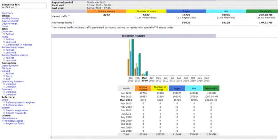The height and width of the screenshot is (139, 278).
Task: Click icon beside Referring search engines
Action: click(x=4, y=103)
